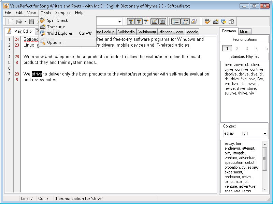Screen dimensions: 273x204
Task: Click the highlighted word 'strive' in editor
Action: 37,74
